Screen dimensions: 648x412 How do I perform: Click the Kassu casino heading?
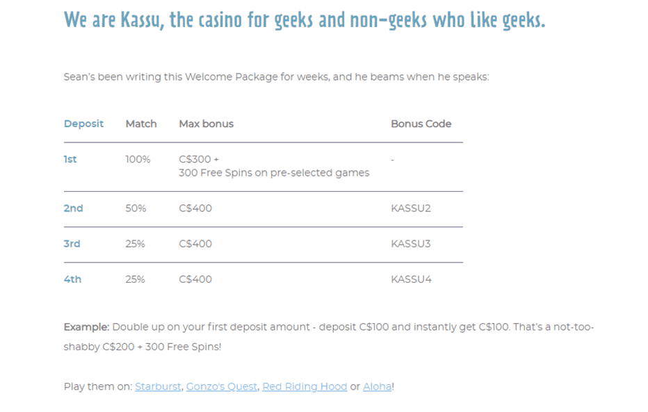click(305, 19)
